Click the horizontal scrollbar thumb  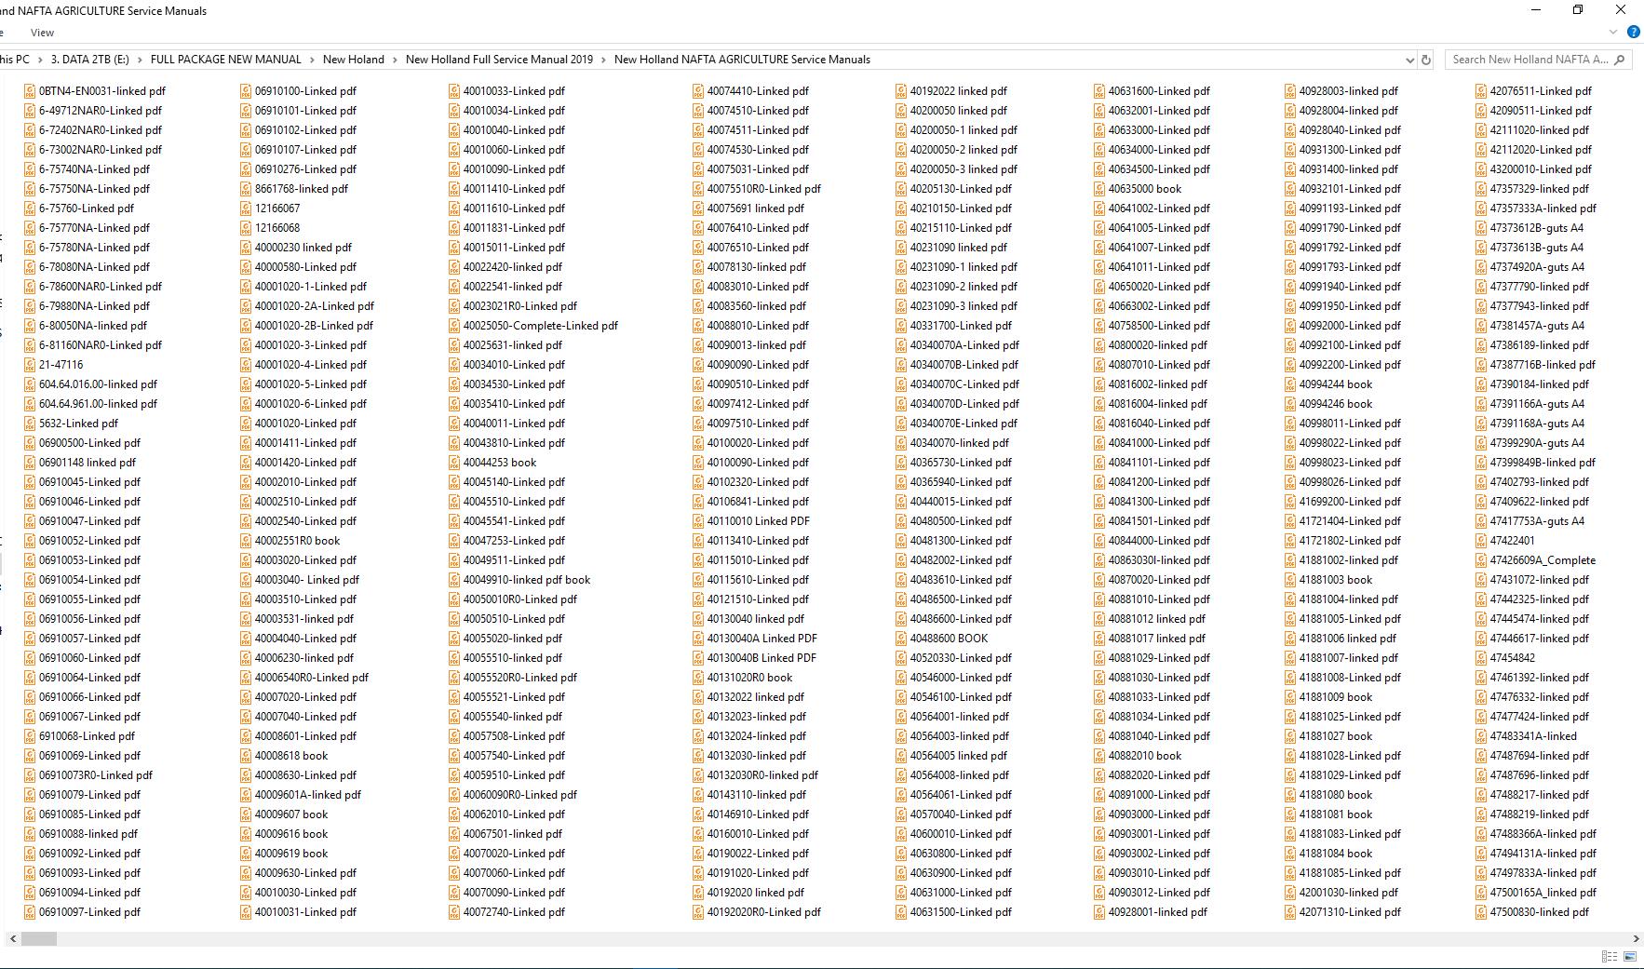(39, 939)
